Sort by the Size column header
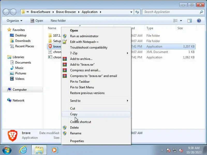 [x=180, y=28]
